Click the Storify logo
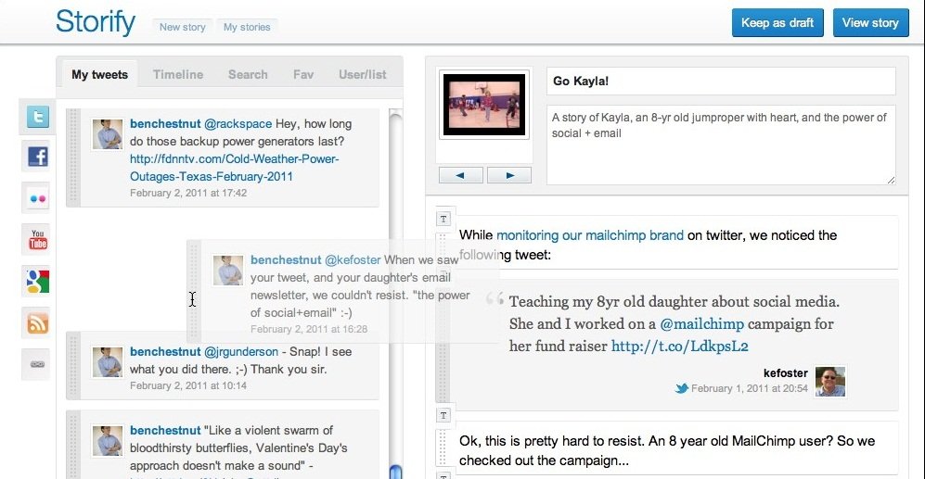Viewport: 925px width, 479px height. [x=96, y=22]
